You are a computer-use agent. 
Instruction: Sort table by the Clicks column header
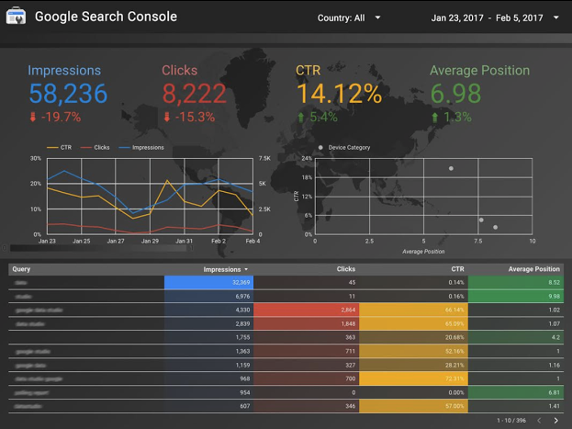click(x=346, y=269)
